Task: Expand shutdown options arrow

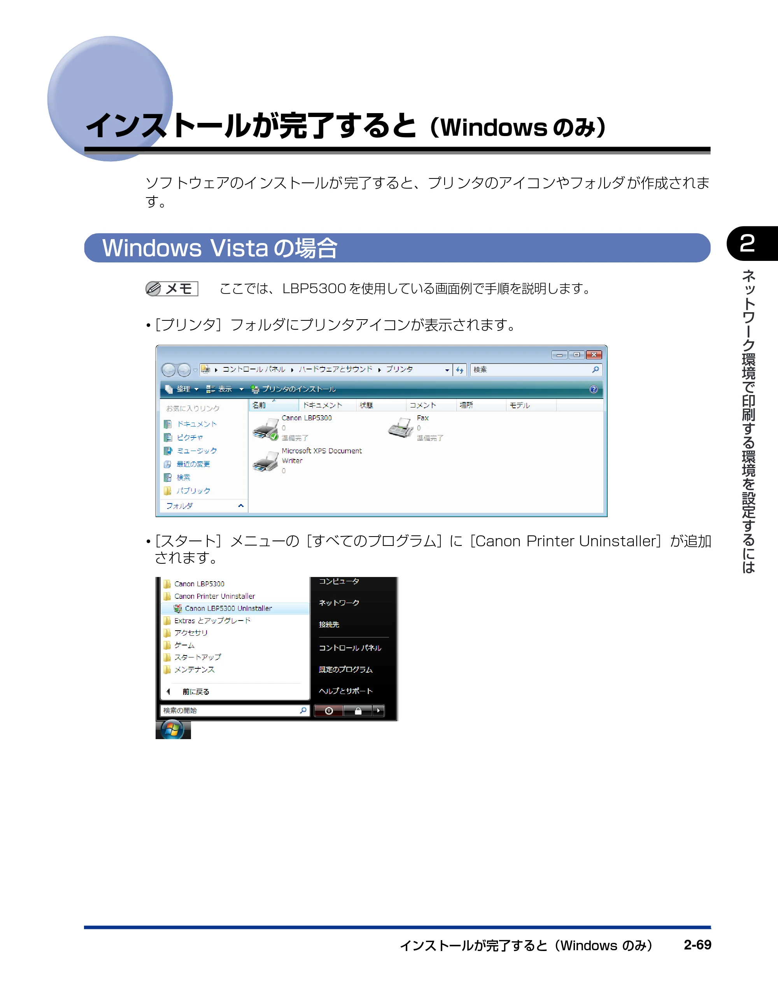Action: click(x=378, y=711)
